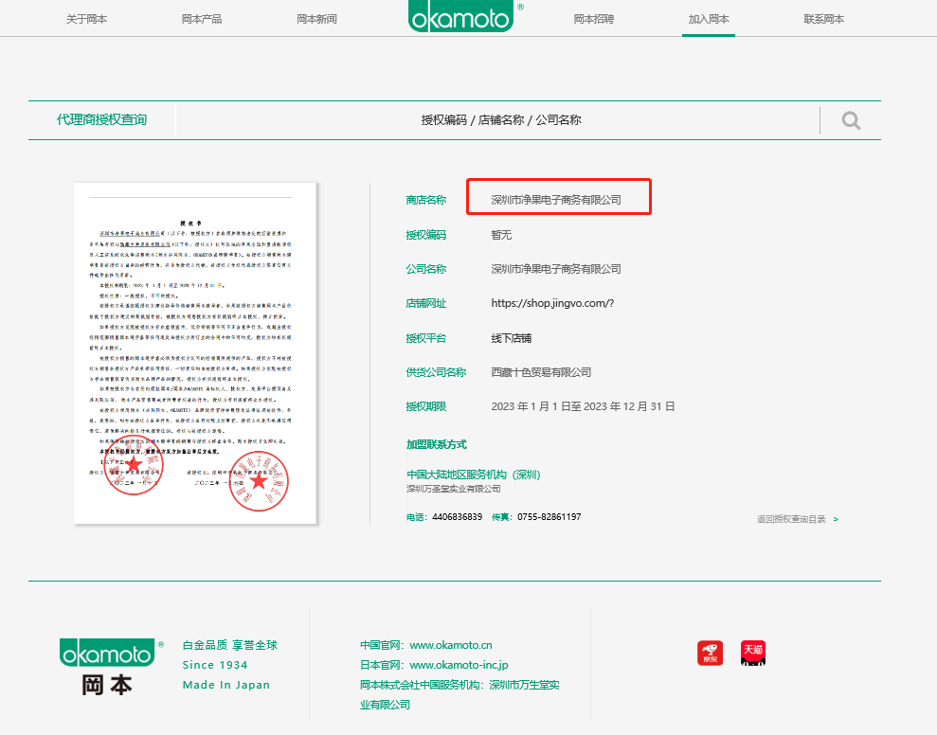Open Japan site www.okamoto-inc.jp link
This screenshot has height=735, width=937.
click(x=459, y=665)
